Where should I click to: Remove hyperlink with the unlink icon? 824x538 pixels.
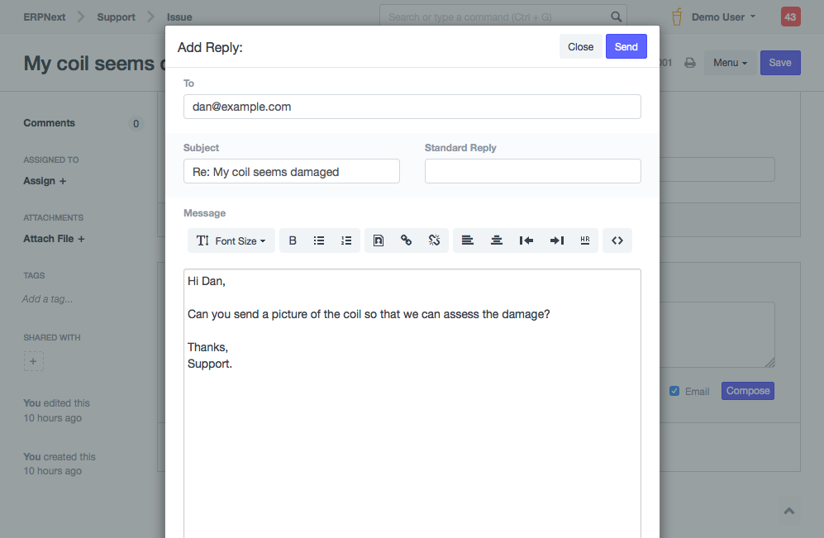coord(434,240)
